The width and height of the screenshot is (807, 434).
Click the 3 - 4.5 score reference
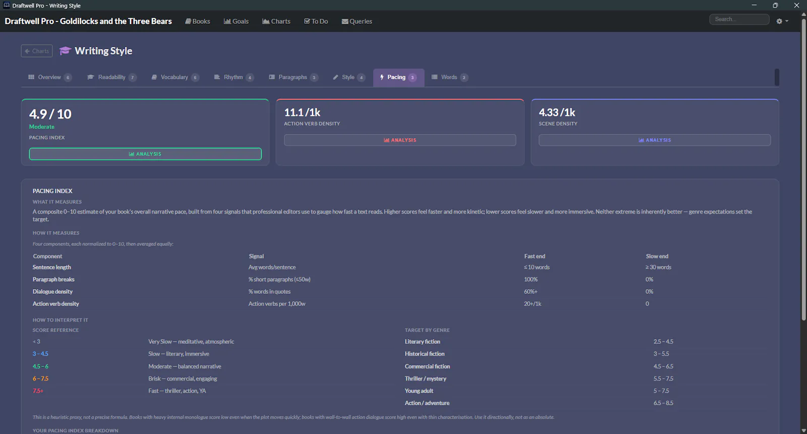40,354
